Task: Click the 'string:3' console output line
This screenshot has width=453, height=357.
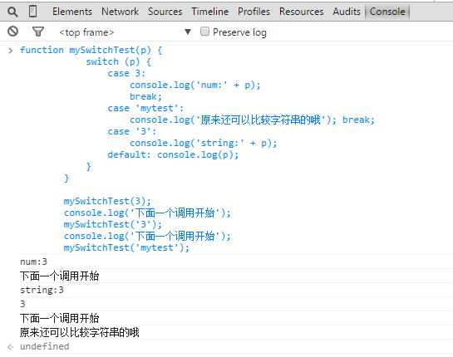Action: [42, 290]
